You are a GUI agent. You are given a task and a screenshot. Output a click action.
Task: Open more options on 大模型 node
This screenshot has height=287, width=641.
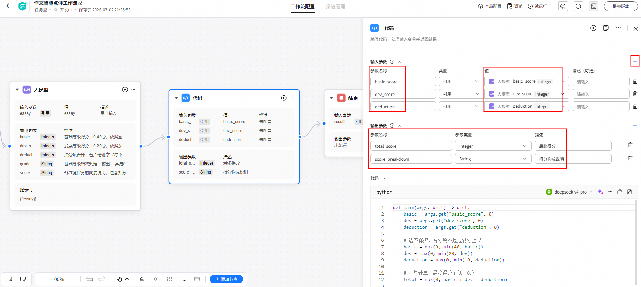pyautogui.click(x=133, y=90)
